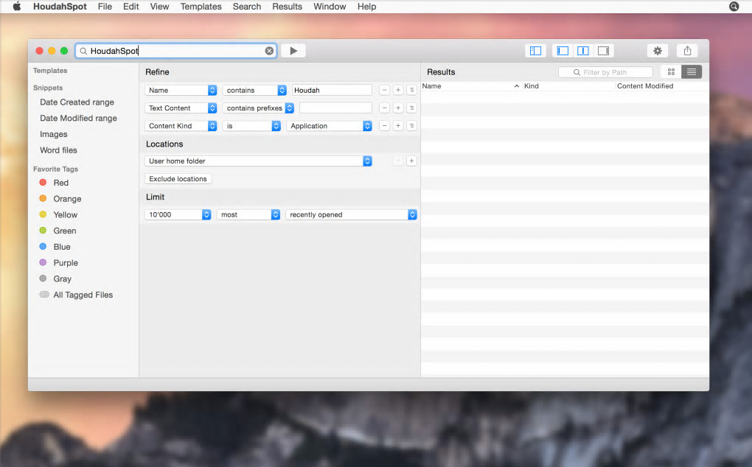Open the Results menu
Image resolution: width=752 pixels, height=467 pixels.
[x=288, y=6]
